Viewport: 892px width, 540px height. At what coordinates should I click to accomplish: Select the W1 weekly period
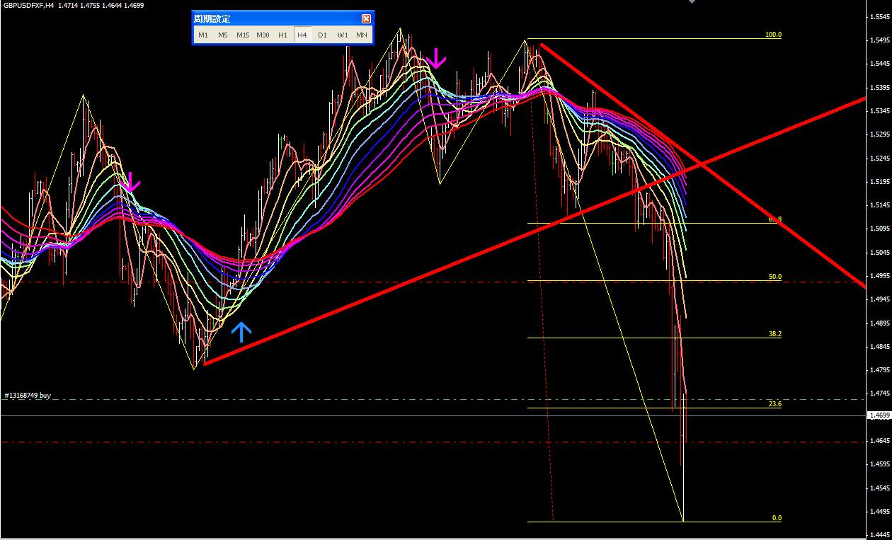[342, 35]
